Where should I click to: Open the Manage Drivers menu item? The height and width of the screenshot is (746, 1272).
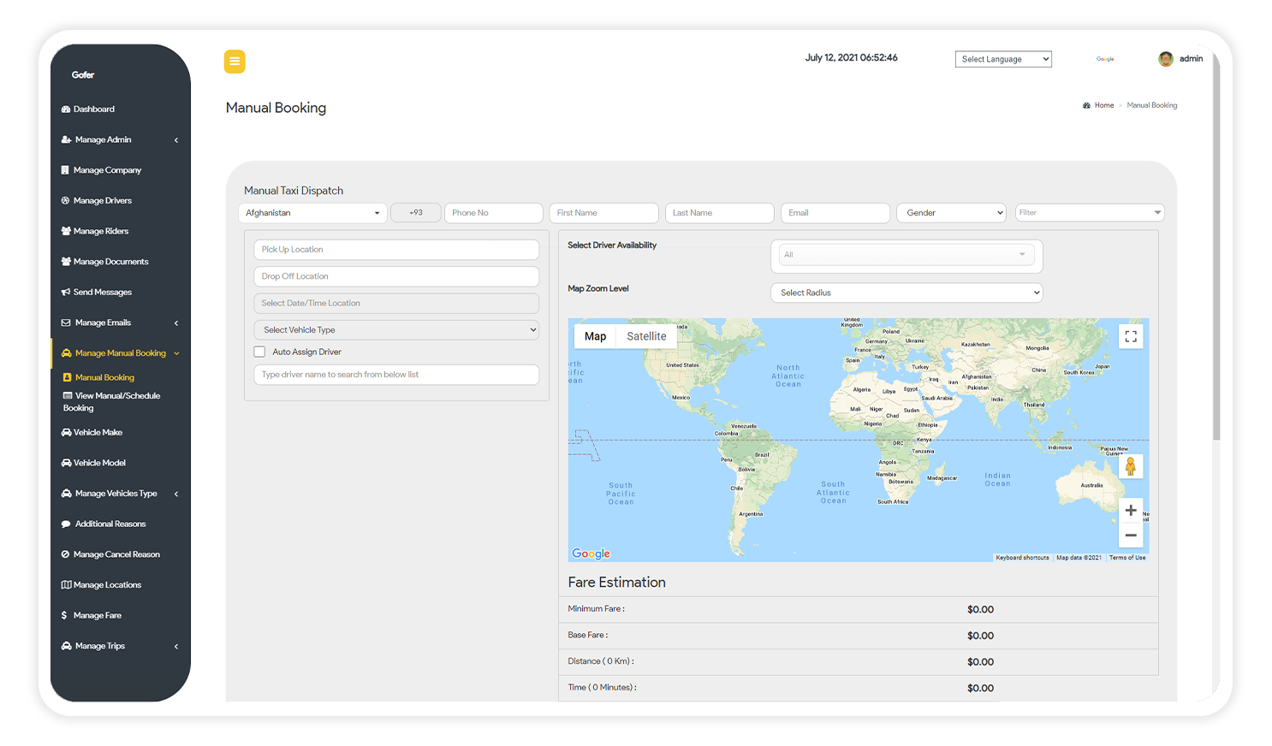103,201
